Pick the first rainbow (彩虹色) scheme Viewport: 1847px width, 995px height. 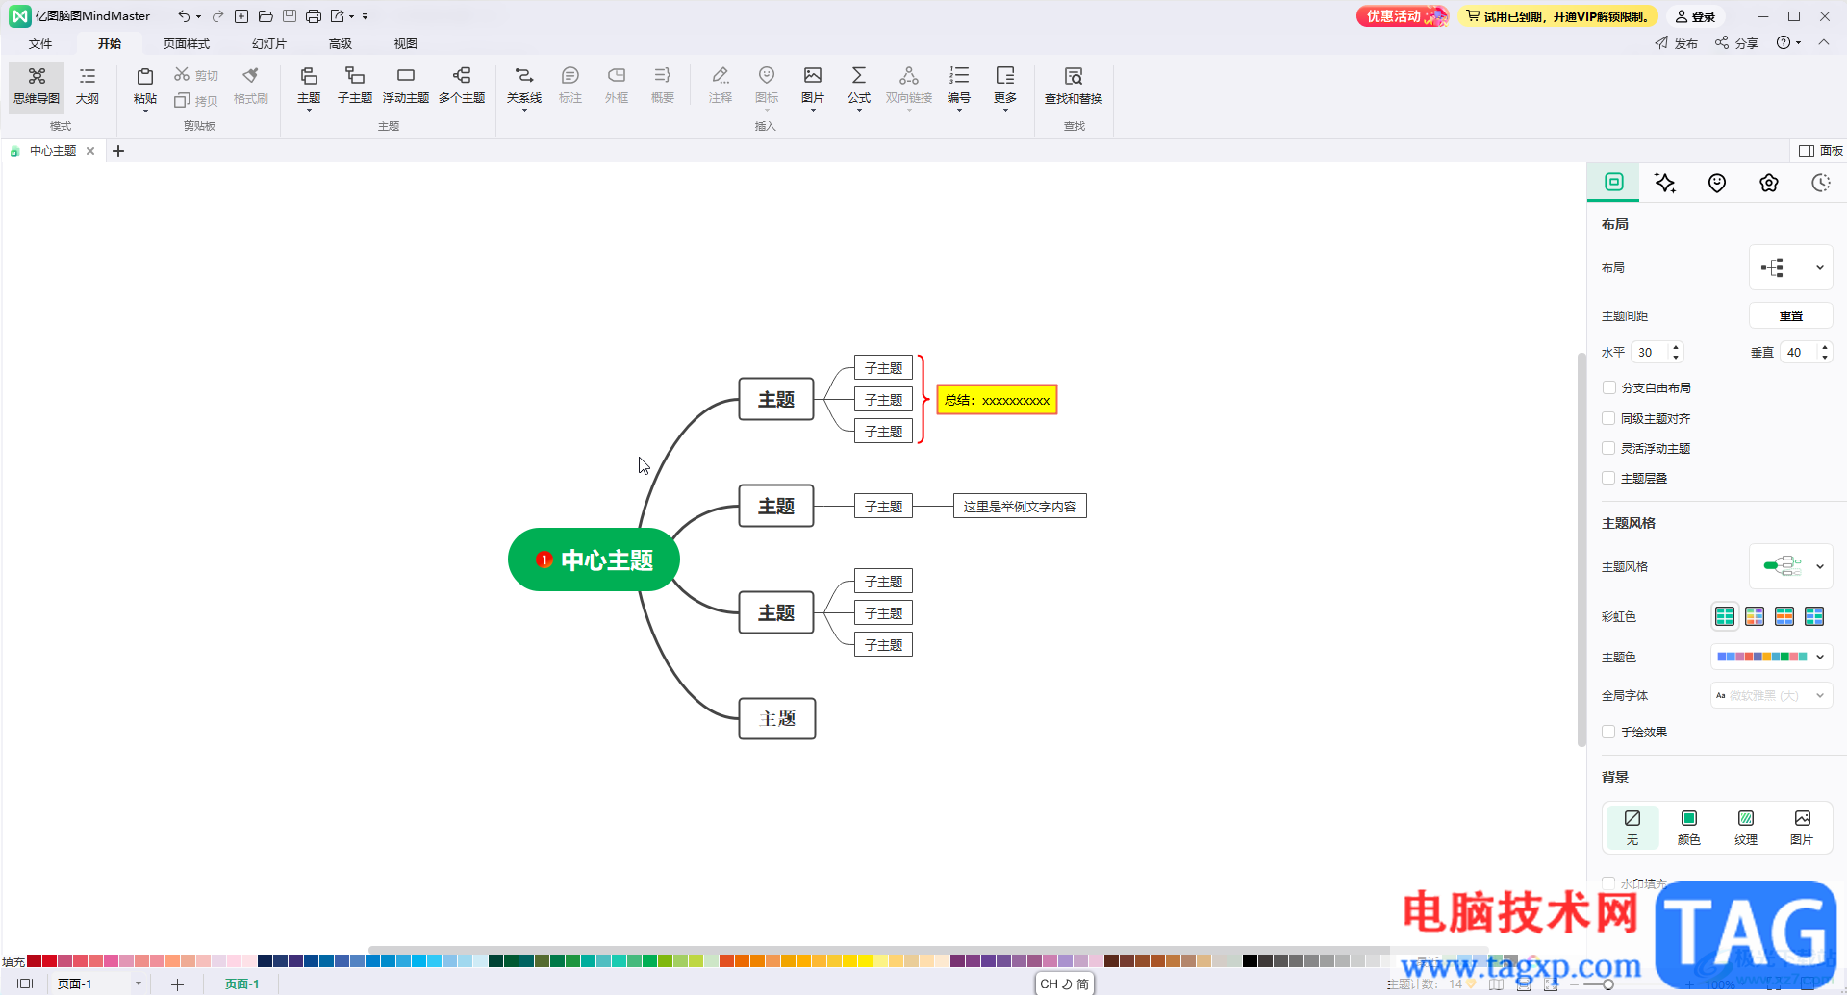(1725, 616)
